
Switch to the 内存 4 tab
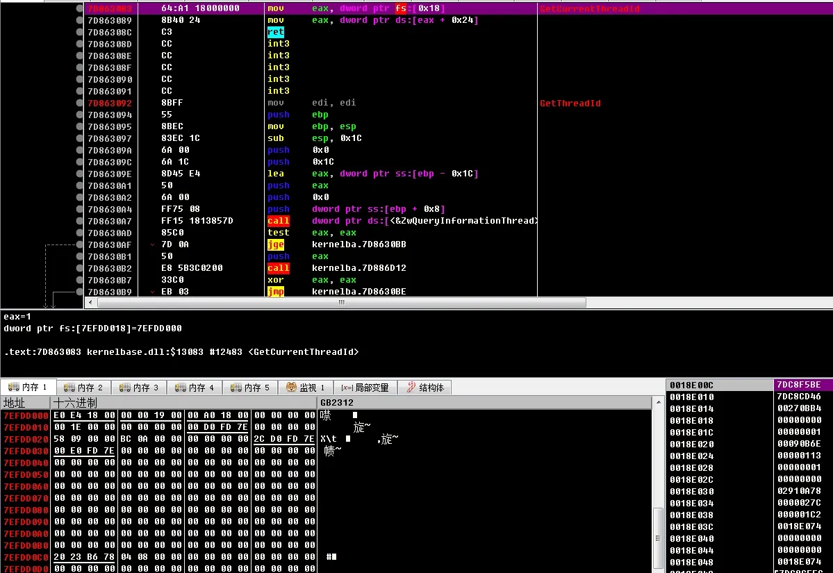[195, 388]
